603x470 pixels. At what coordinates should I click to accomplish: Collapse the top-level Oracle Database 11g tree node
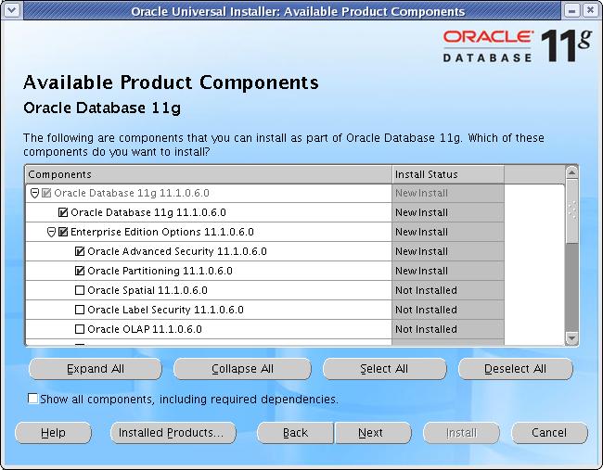click(34, 193)
